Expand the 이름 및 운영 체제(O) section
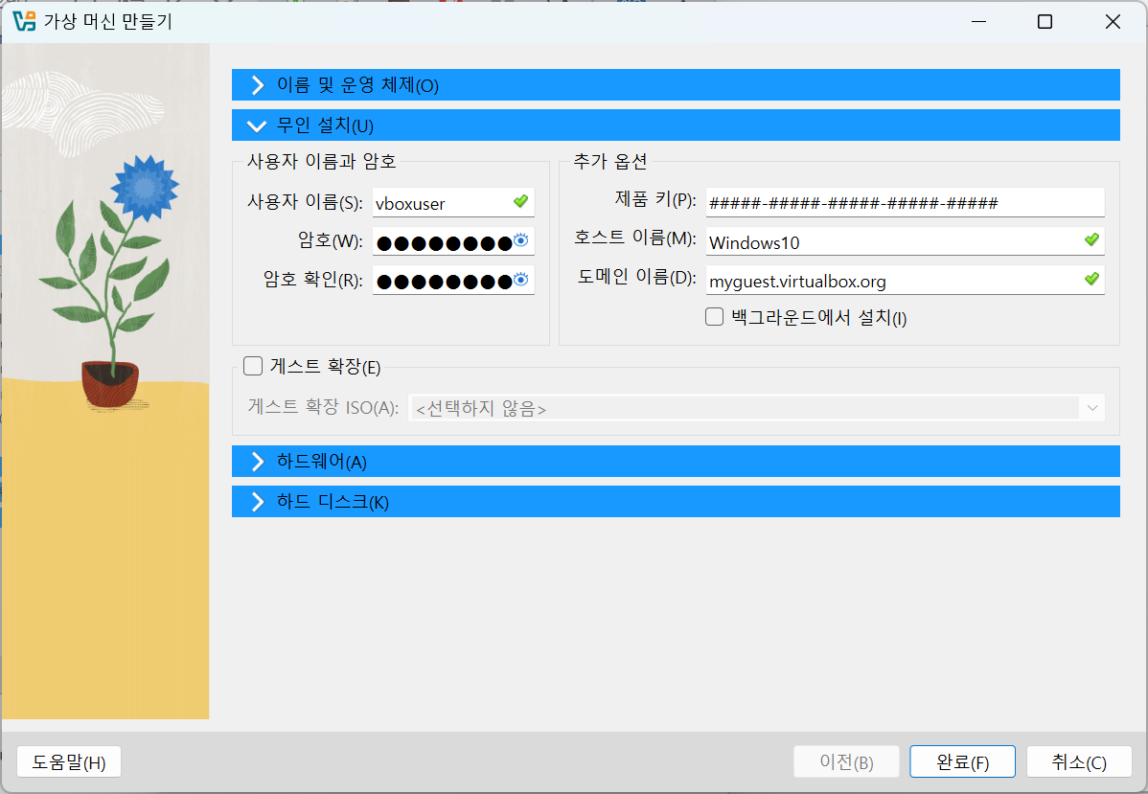1148x794 pixels. tap(676, 85)
